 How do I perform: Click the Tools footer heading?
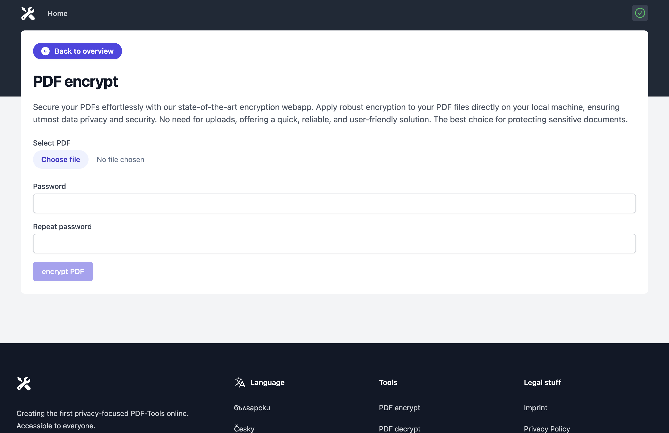pyautogui.click(x=388, y=382)
